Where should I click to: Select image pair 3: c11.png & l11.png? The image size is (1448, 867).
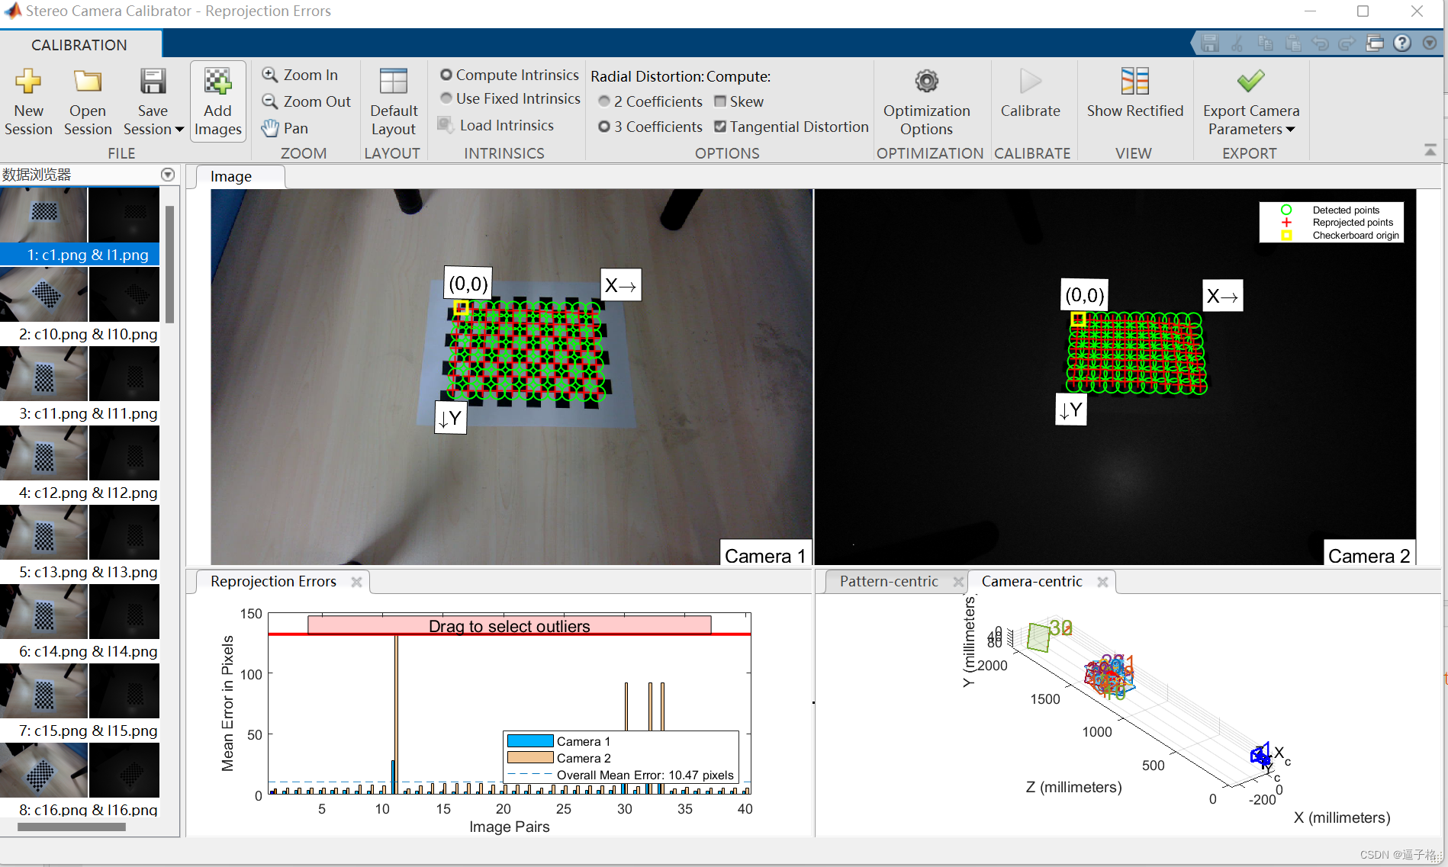point(79,384)
